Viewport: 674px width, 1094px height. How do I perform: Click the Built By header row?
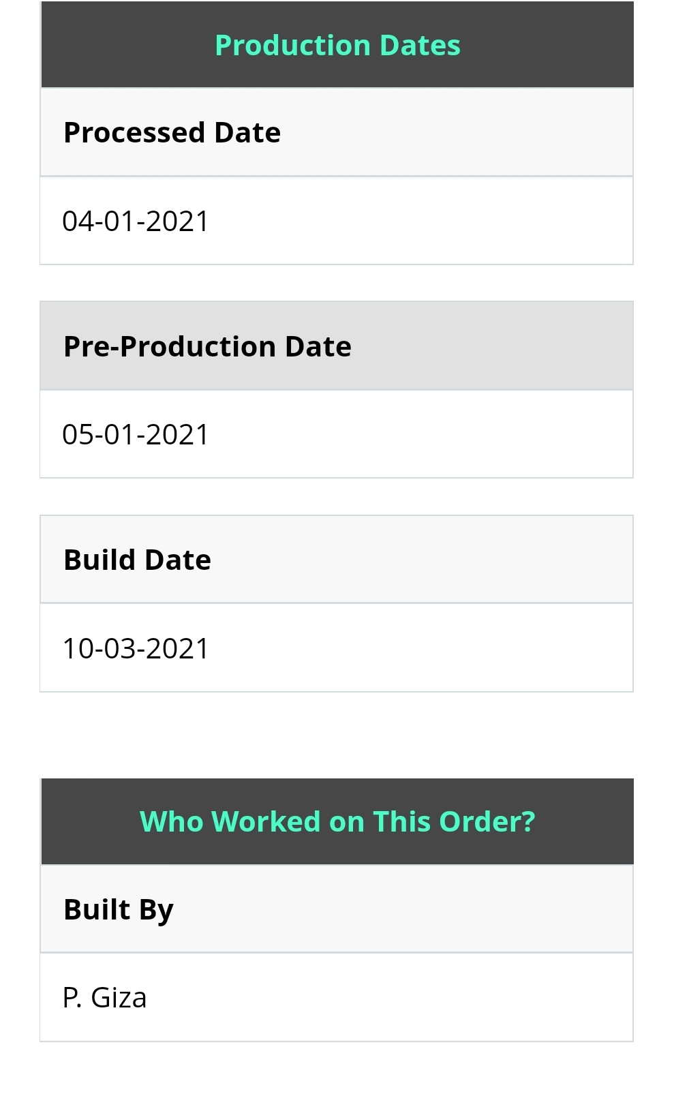pos(337,909)
